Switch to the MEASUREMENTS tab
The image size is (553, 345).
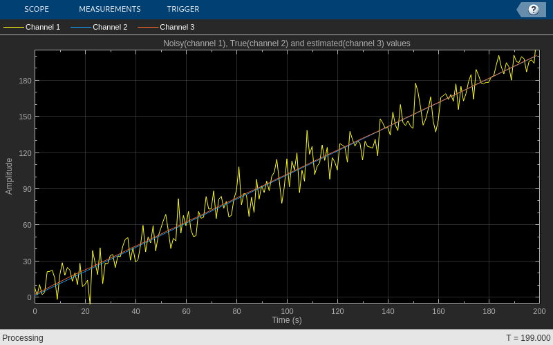110,9
